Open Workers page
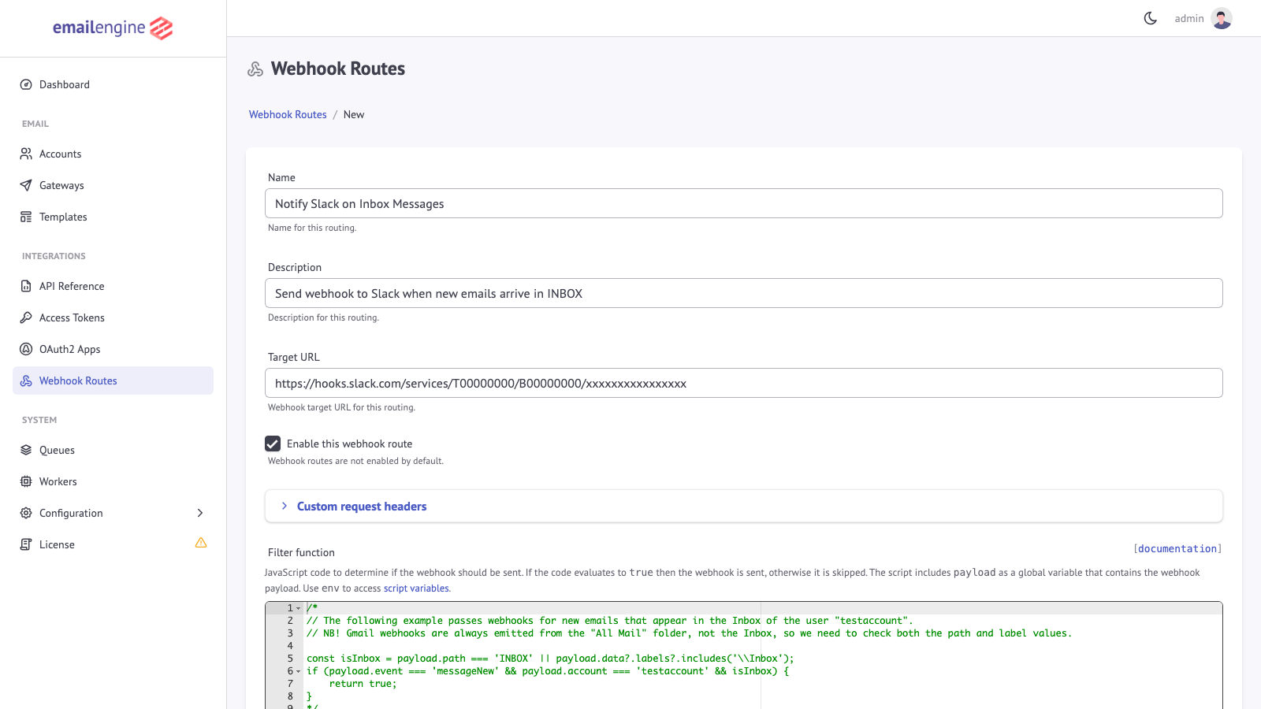Image resolution: width=1261 pixels, height=709 pixels. pyautogui.click(x=113, y=481)
